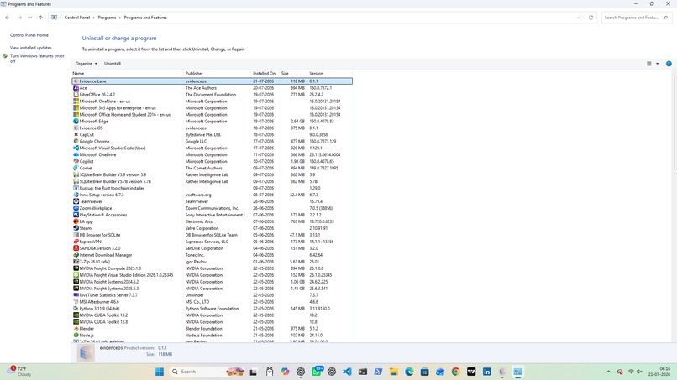This screenshot has height=380, width=677.
Task: Click the Microsoft Edge program icon
Action: (x=76, y=121)
